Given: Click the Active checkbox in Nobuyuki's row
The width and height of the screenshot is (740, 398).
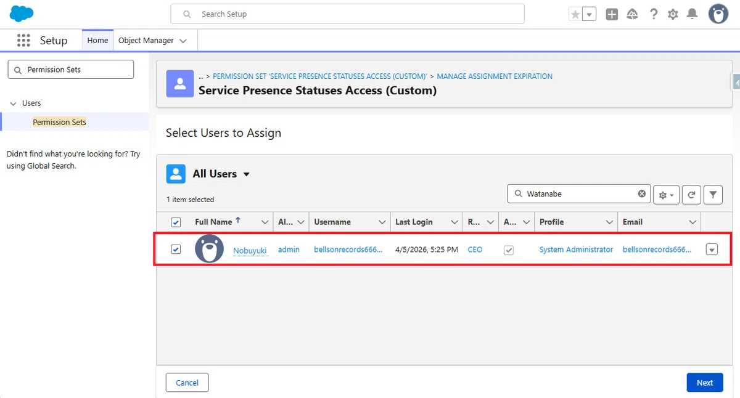Looking at the screenshot, I should click(x=509, y=250).
